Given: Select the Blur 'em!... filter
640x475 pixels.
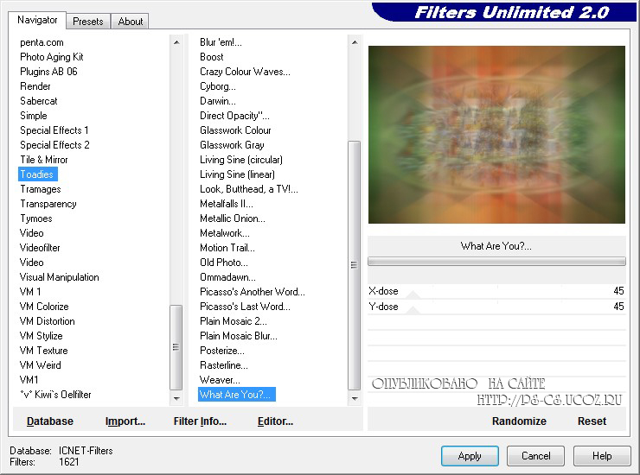Looking at the screenshot, I should (x=221, y=42).
